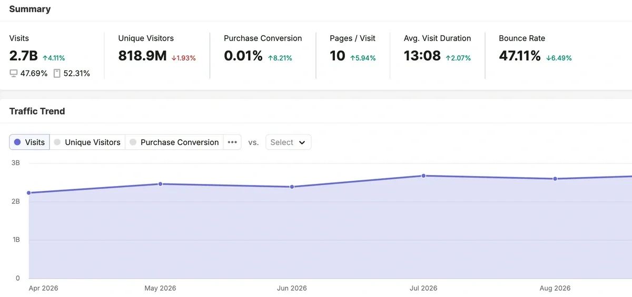Click the Jul 2026 data point on chart

point(423,176)
